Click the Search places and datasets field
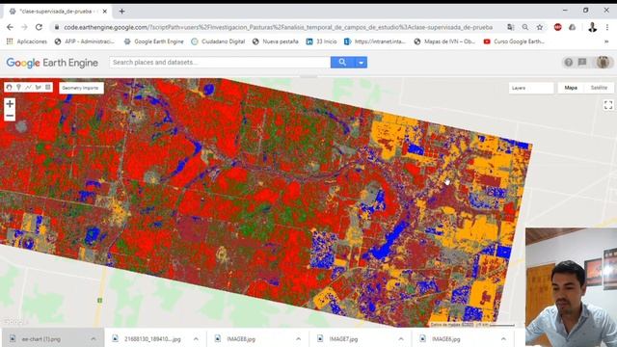Screen dimensions: 617x347 (220, 62)
